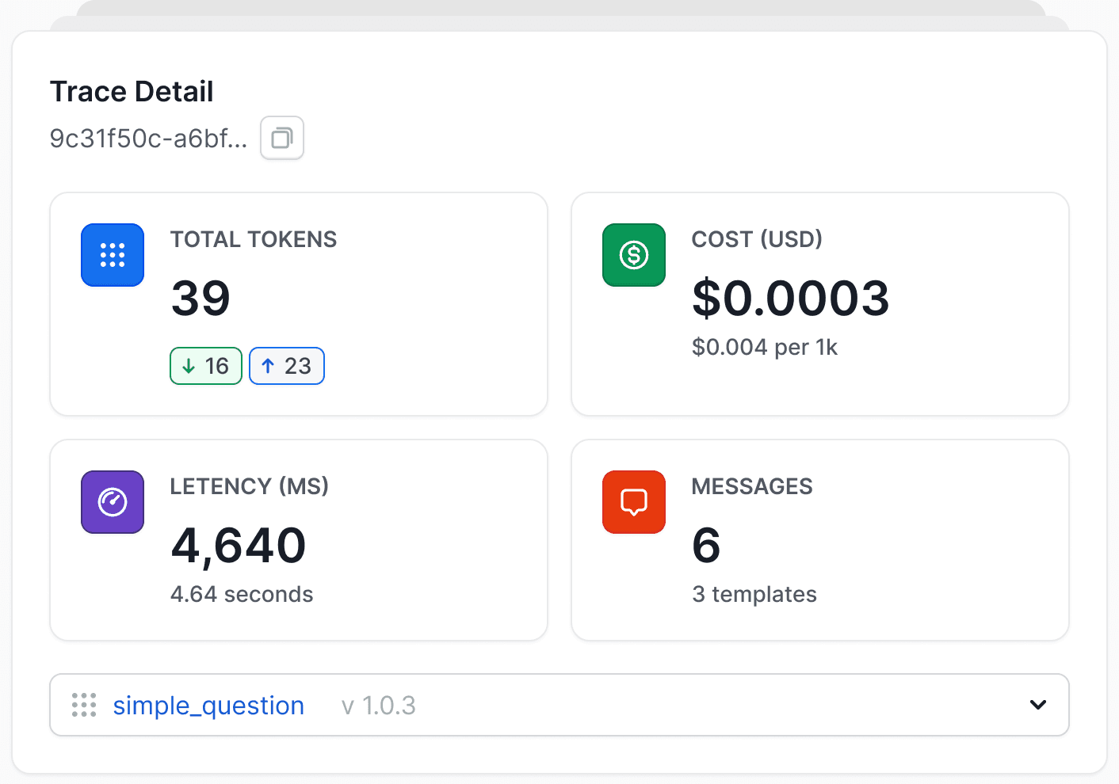
Task: Click the blue total tokens grid icon
Action: (113, 255)
